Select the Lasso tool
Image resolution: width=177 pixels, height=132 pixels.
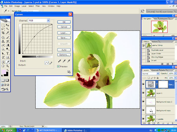[3, 29]
